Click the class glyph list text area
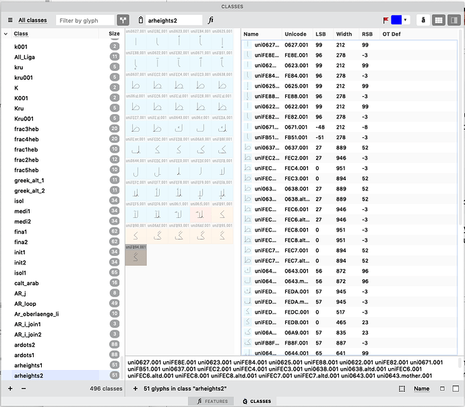The height and width of the screenshot is (407, 465). pyautogui.click(x=292, y=369)
